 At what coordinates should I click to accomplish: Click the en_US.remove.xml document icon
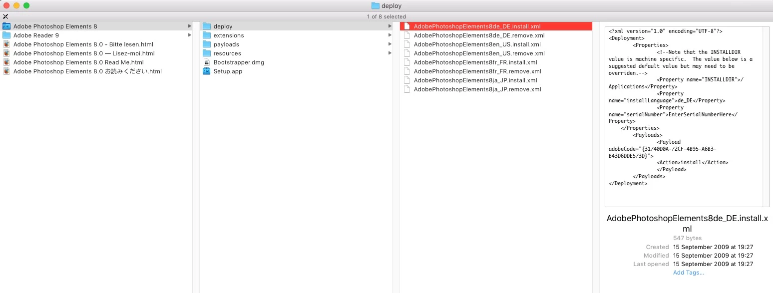tap(407, 53)
